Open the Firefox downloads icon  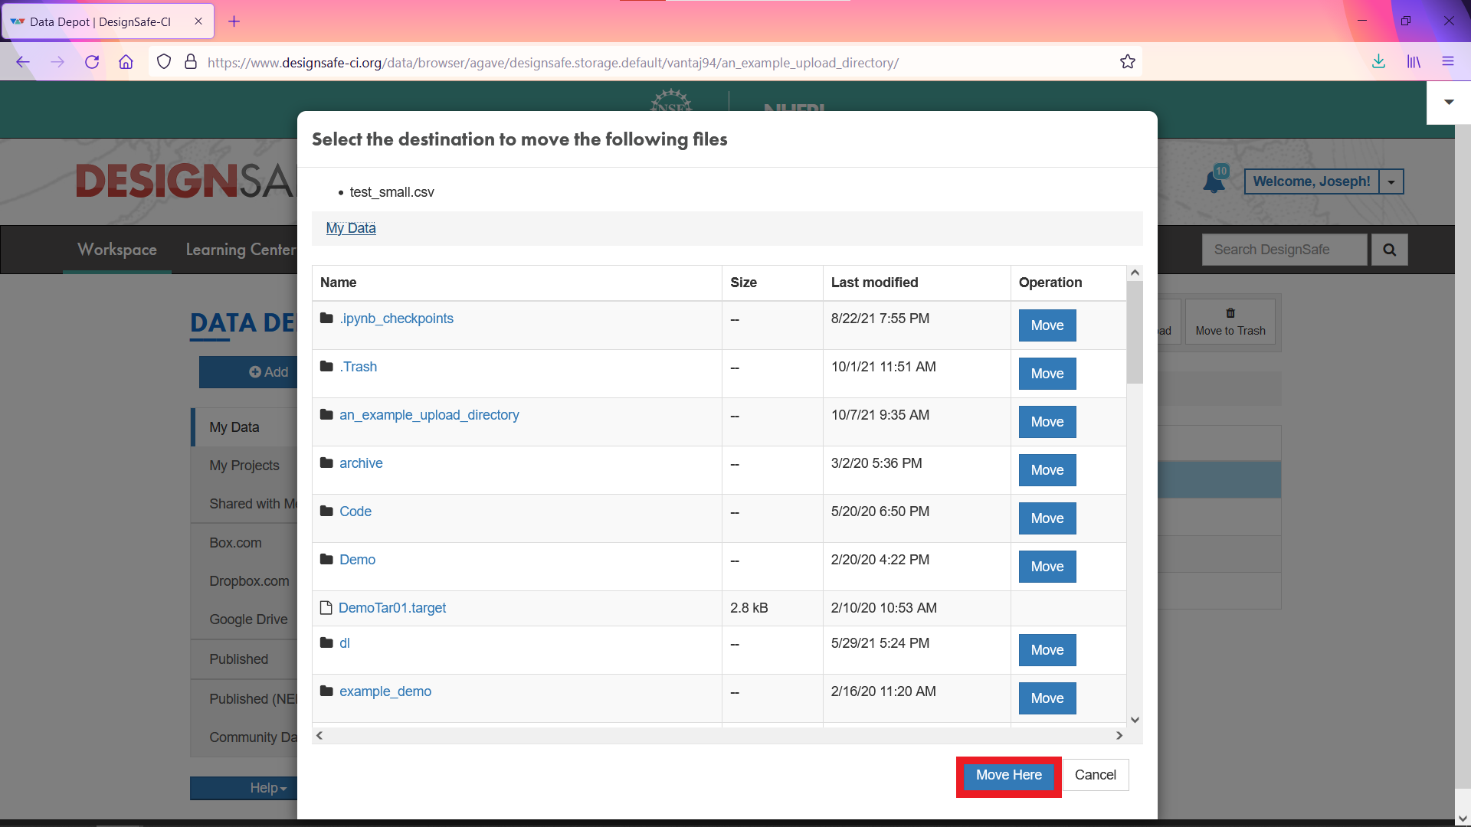(1378, 62)
